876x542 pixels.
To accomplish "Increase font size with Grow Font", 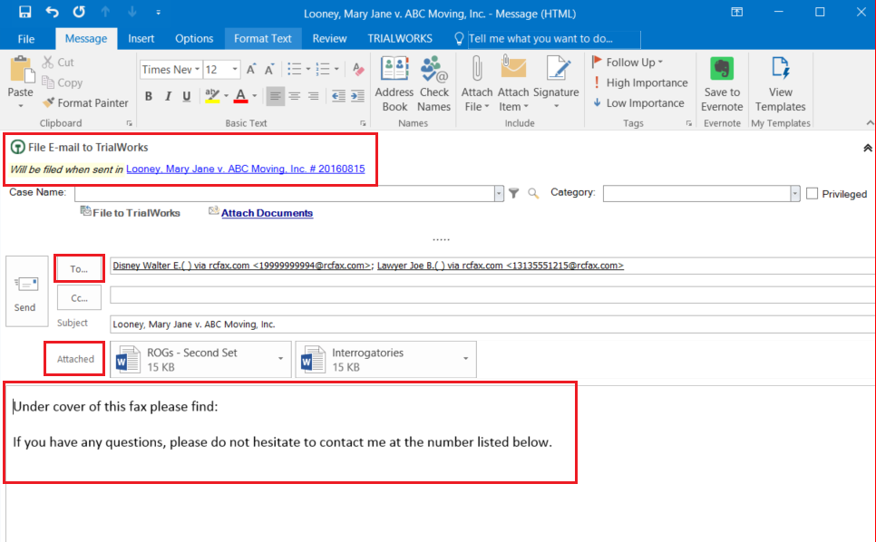I will point(251,69).
